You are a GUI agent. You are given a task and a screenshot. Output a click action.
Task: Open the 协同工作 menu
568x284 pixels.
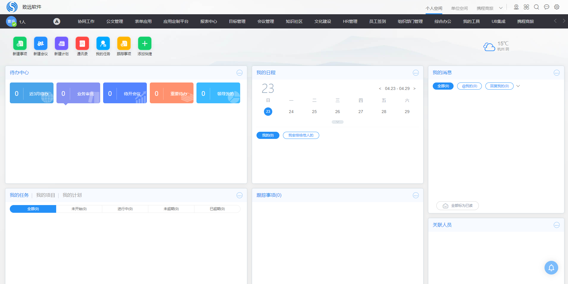(86, 21)
